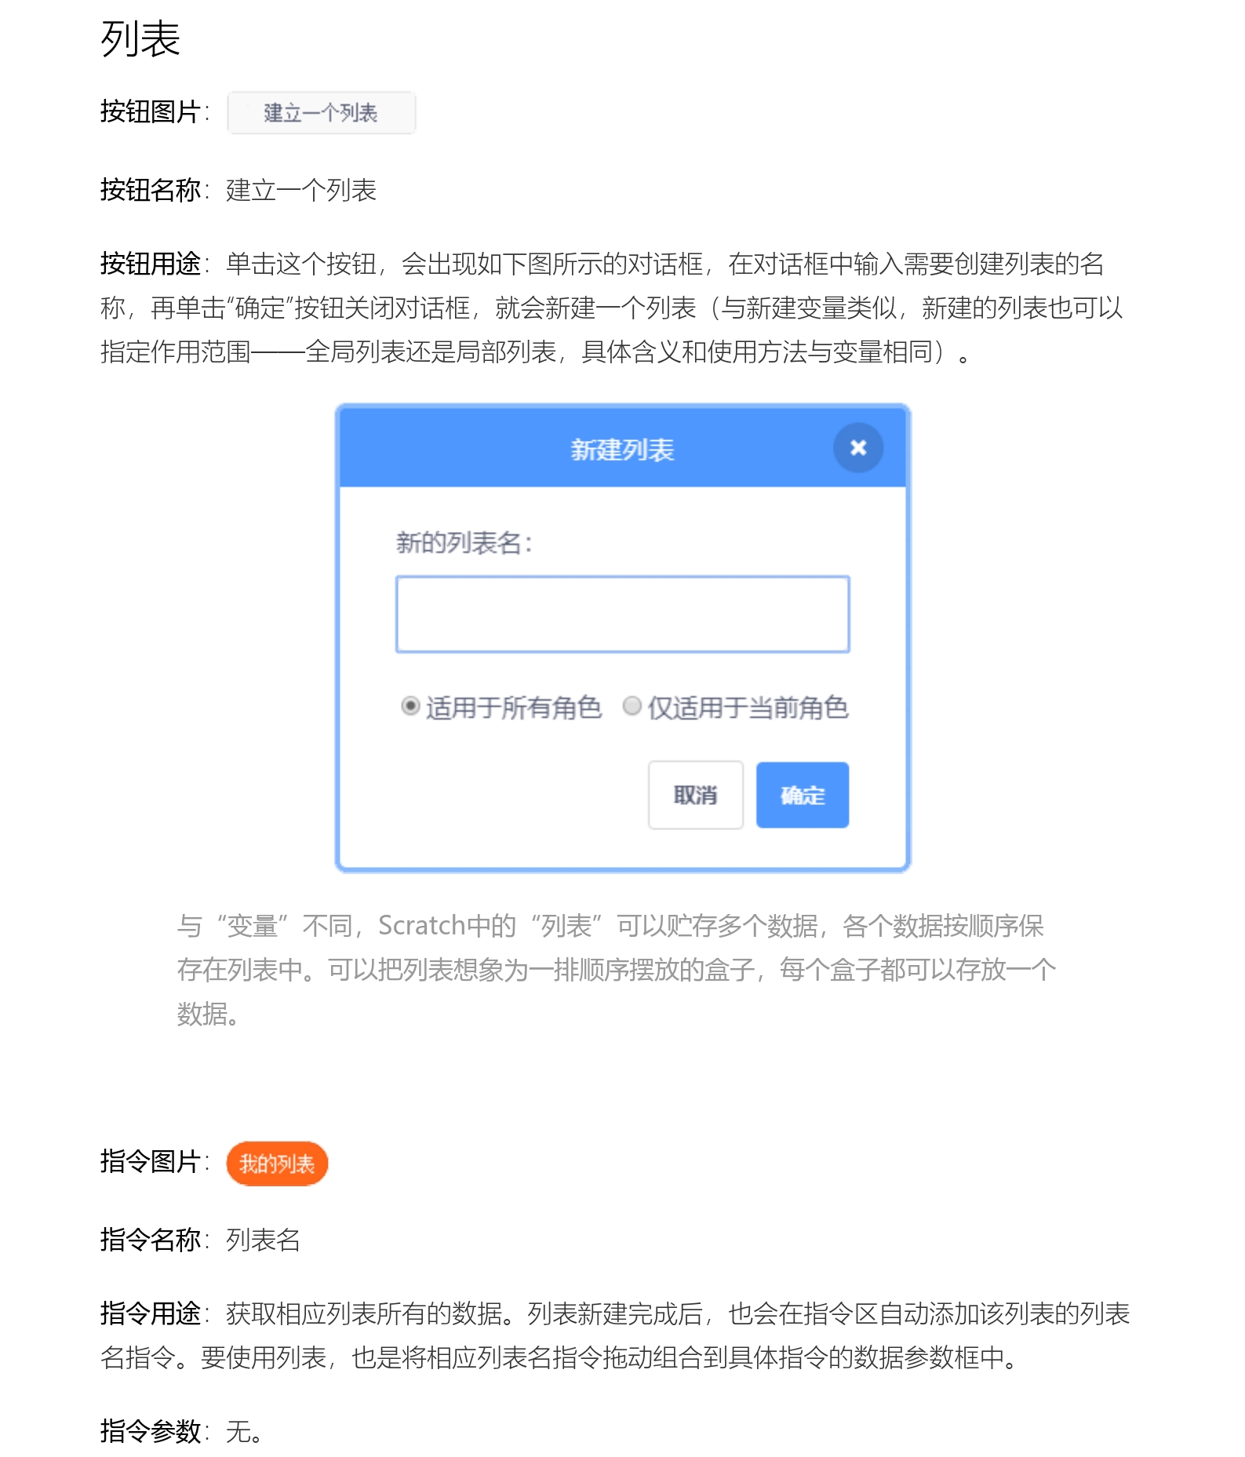Click the 指令参数 label
1245x1457 pixels.
[150, 1431]
